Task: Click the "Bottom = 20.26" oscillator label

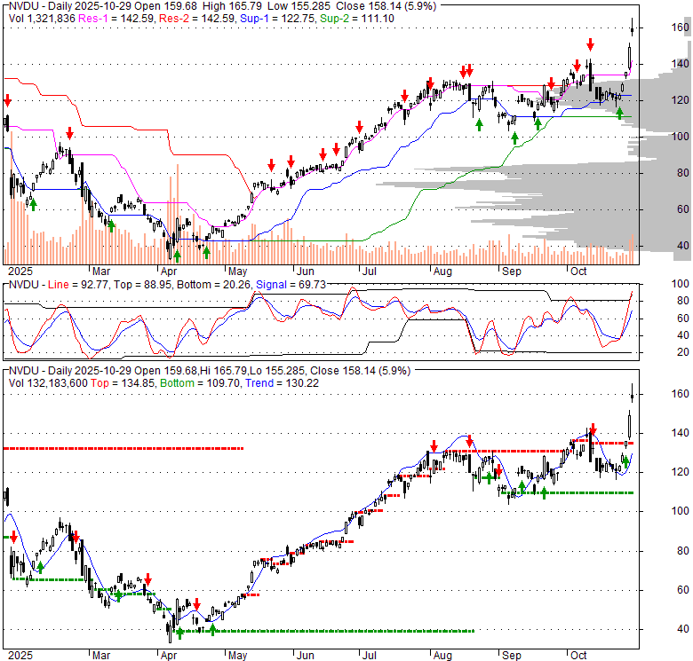Action: (214, 285)
